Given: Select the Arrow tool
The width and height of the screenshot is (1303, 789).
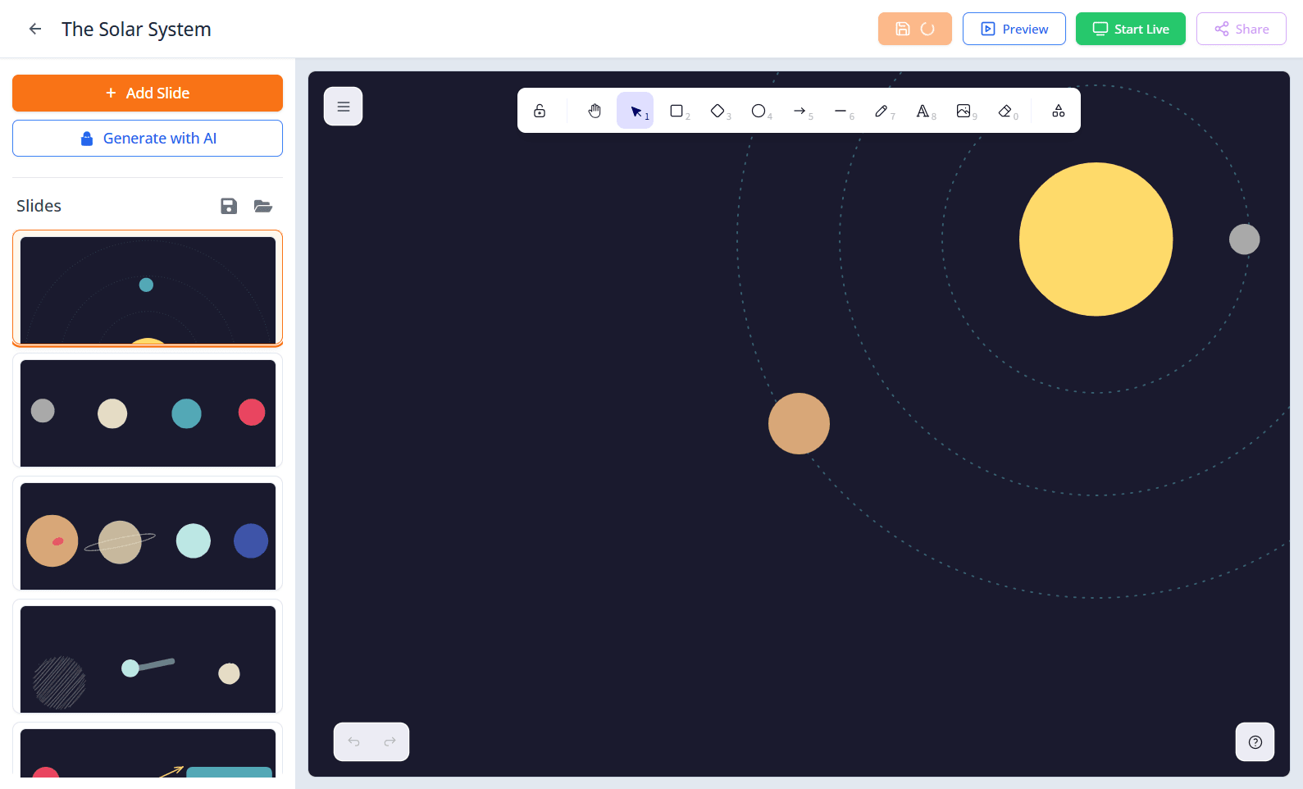Looking at the screenshot, I should point(800,111).
